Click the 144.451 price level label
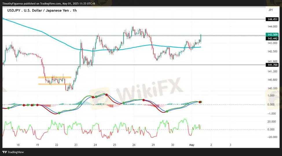The height and width of the screenshot is (156, 282). click(x=273, y=19)
